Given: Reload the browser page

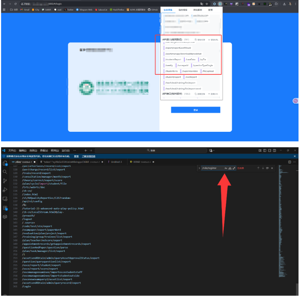Looking at the screenshot, I should 15,4.
